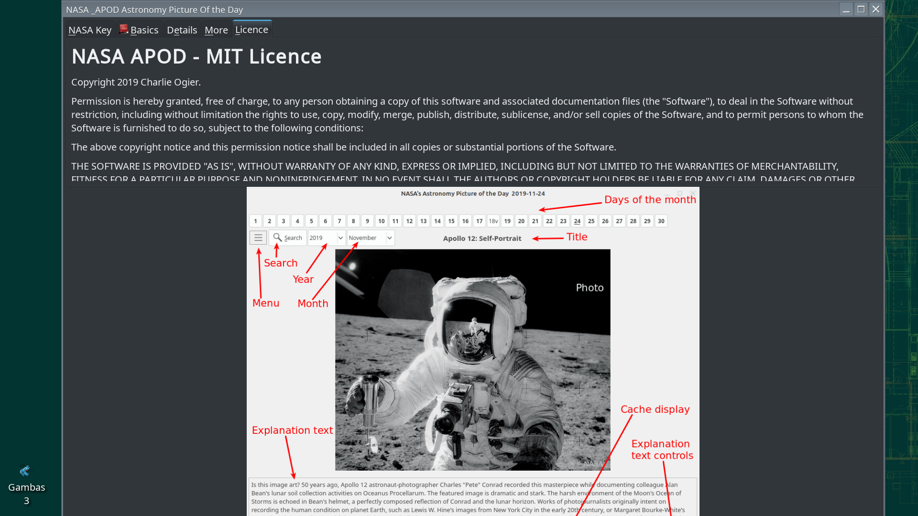Maximize the NASA APOD window
Screen dimensions: 918x516
[x=861, y=9]
